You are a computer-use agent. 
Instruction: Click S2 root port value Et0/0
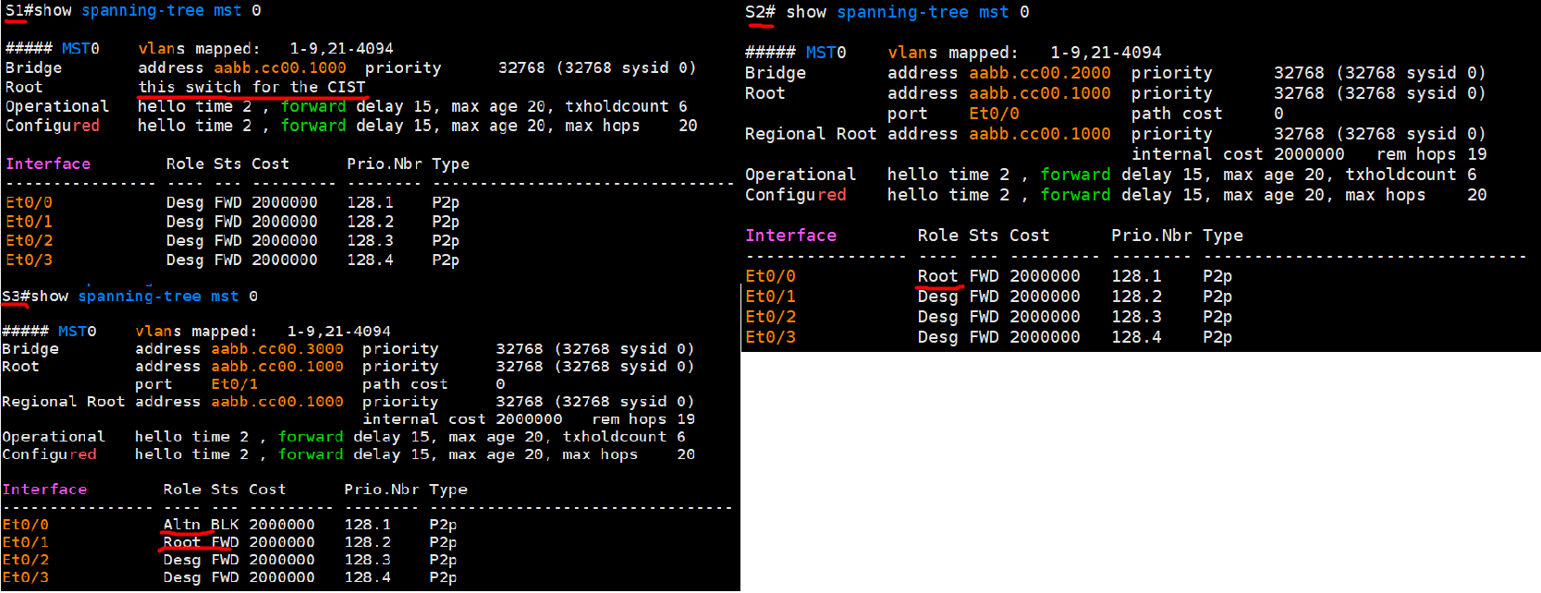[x=993, y=114]
